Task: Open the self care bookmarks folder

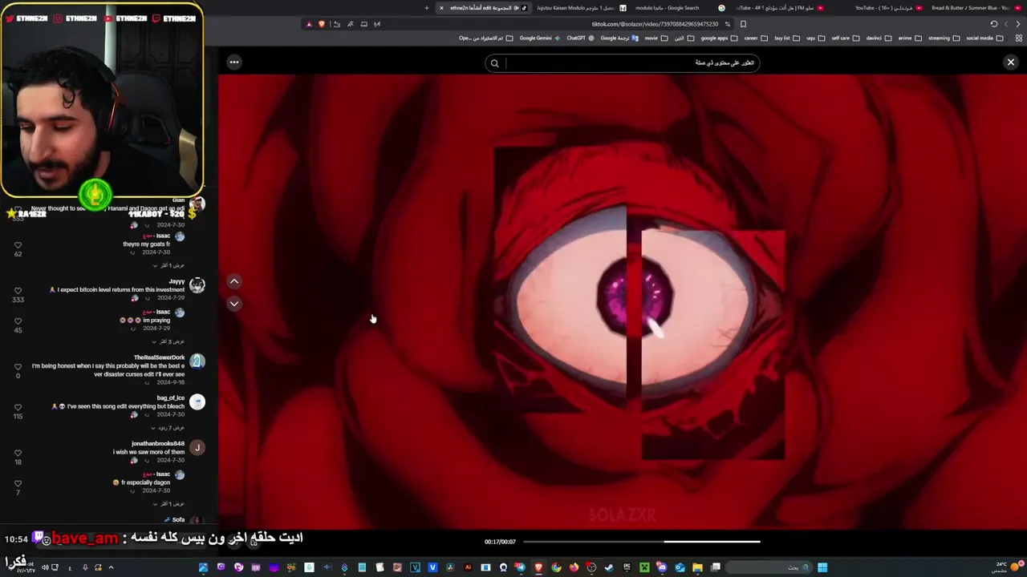Action: [x=845, y=38]
